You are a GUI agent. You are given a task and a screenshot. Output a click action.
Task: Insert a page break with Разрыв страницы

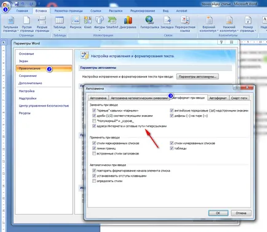[42, 24]
